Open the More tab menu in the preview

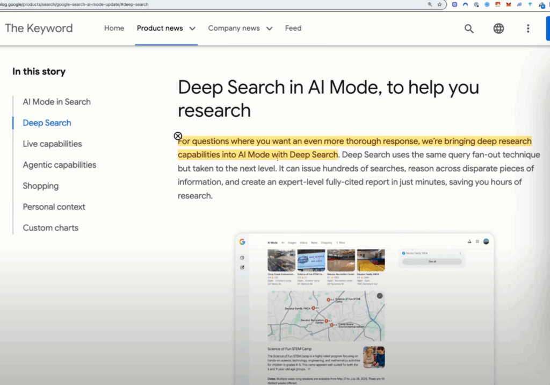click(x=341, y=243)
